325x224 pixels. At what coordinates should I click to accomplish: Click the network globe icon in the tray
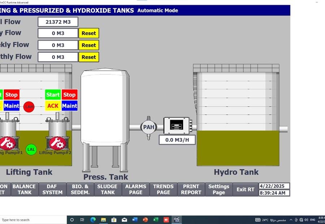pyautogui.click(x=302, y=220)
